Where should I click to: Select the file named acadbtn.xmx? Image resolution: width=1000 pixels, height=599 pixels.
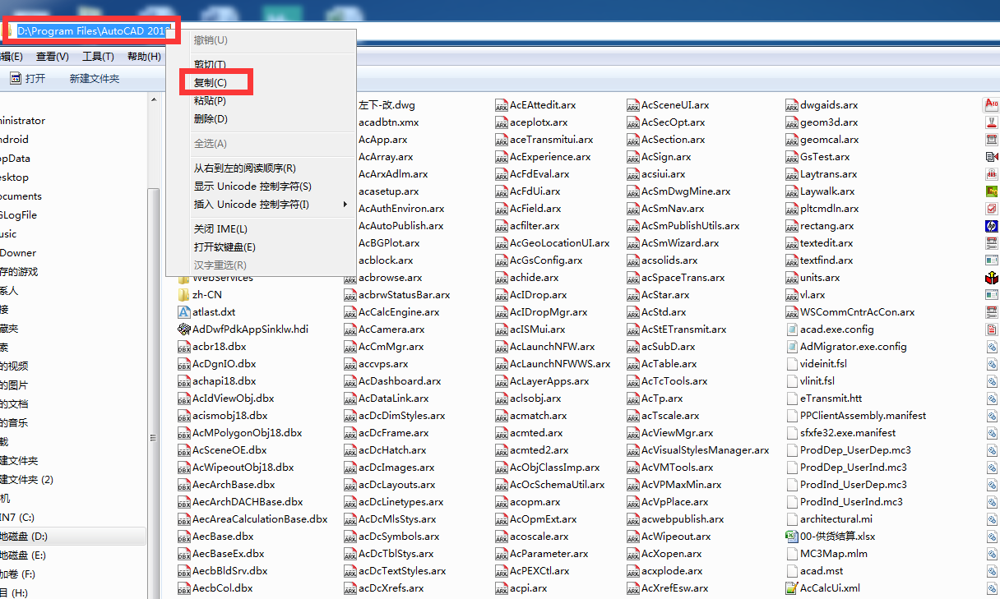coord(388,122)
